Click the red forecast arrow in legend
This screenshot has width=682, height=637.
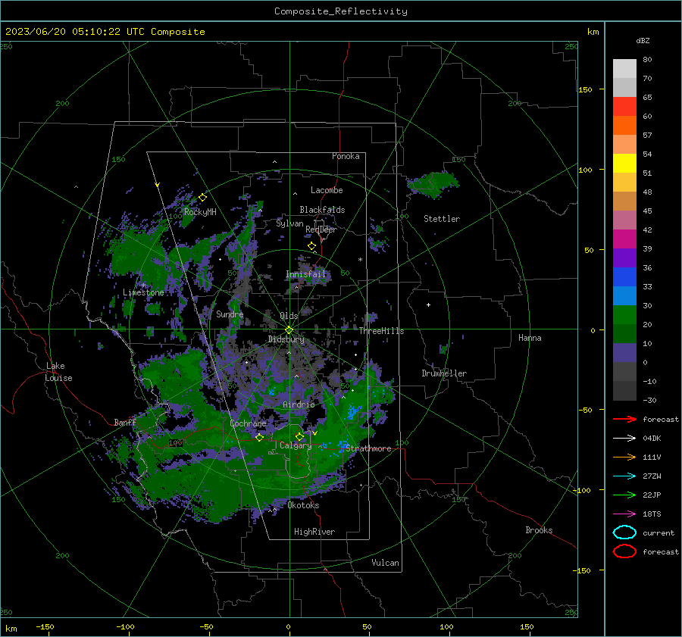[624, 419]
